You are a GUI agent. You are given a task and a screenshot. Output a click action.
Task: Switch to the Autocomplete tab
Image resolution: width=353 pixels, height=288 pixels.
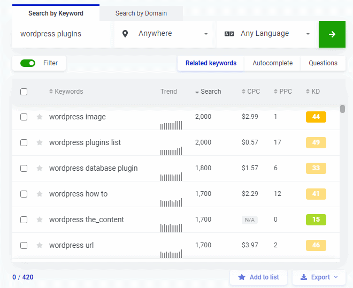tap(272, 63)
